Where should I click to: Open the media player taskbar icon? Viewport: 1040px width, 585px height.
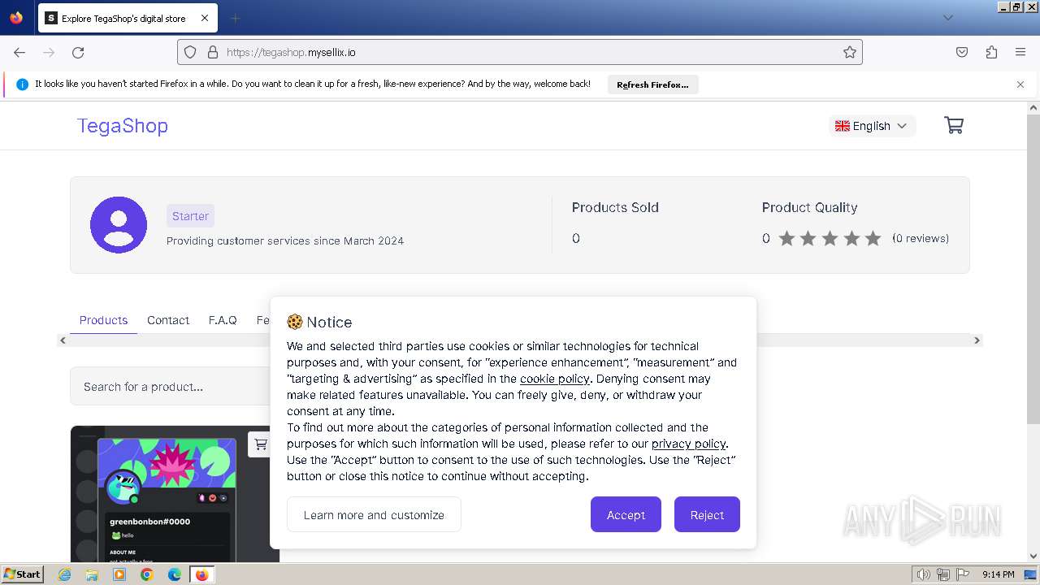click(x=119, y=574)
